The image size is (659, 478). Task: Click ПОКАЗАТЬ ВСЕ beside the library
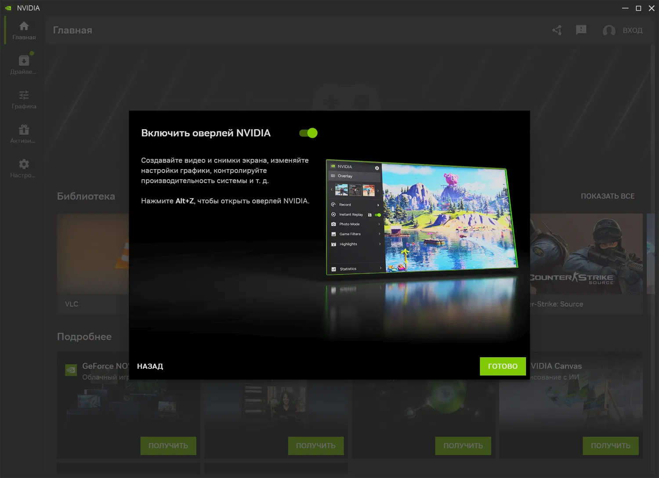click(x=608, y=196)
